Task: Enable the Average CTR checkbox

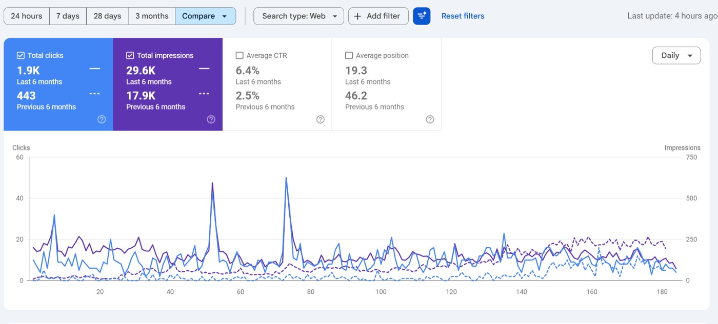Action: click(x=240, y=55)
